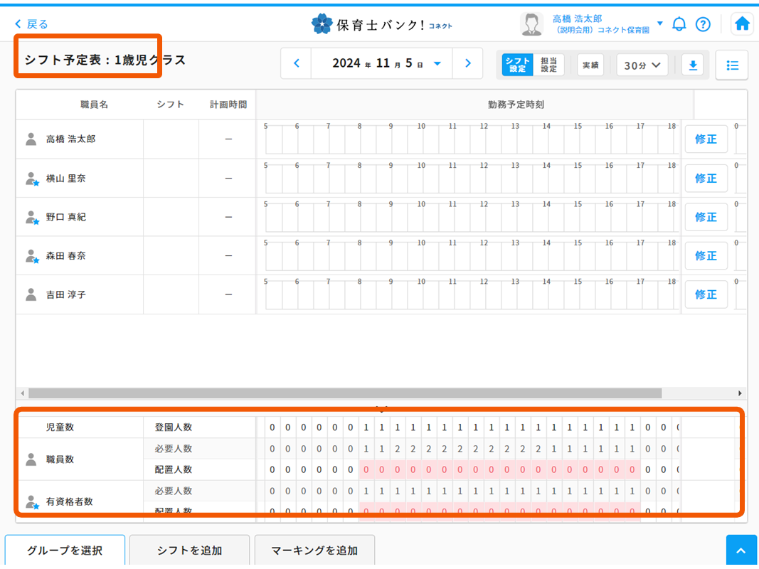Toggle the 実績 view
The width and height of the screenshot is (759, 569).
(590, 65)
